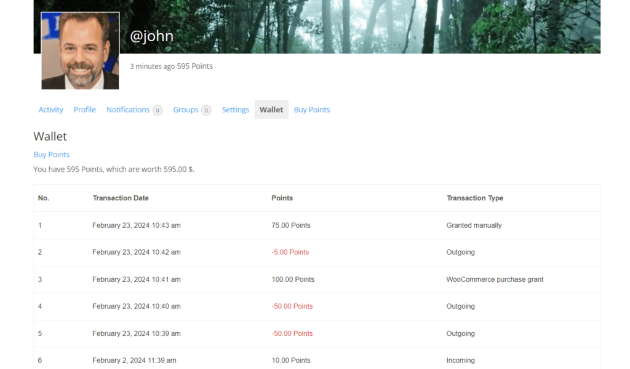Switch to the Profile tab
630x369 pixels.
click(x=85, y=110)
